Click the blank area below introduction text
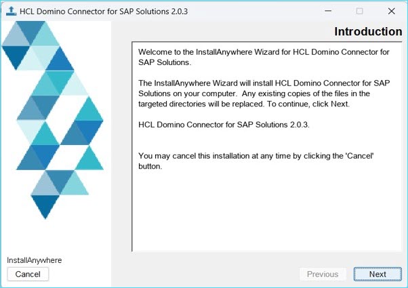Viewport: 408px width, 288px height. pos(264,210)
